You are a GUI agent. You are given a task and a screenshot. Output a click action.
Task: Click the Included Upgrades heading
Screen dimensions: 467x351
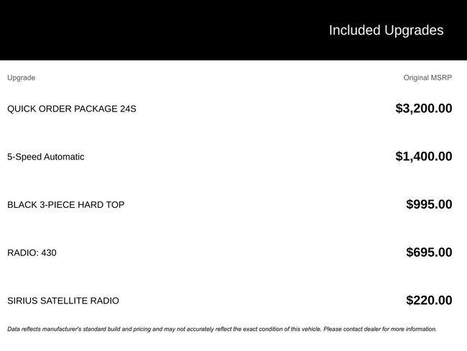386,30
